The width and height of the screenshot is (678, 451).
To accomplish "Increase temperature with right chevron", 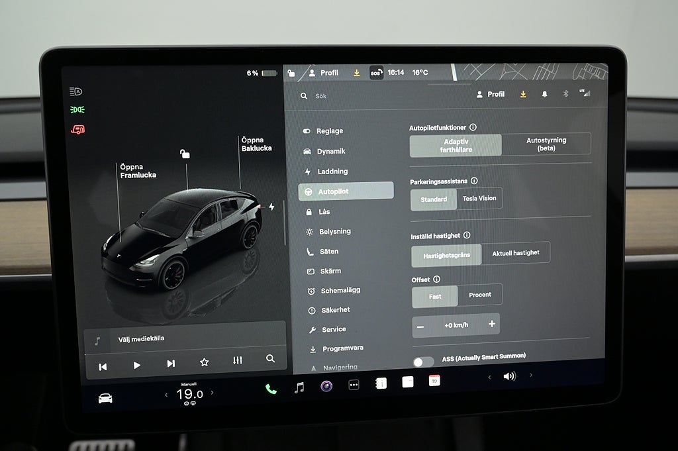I will click(212, 393).
